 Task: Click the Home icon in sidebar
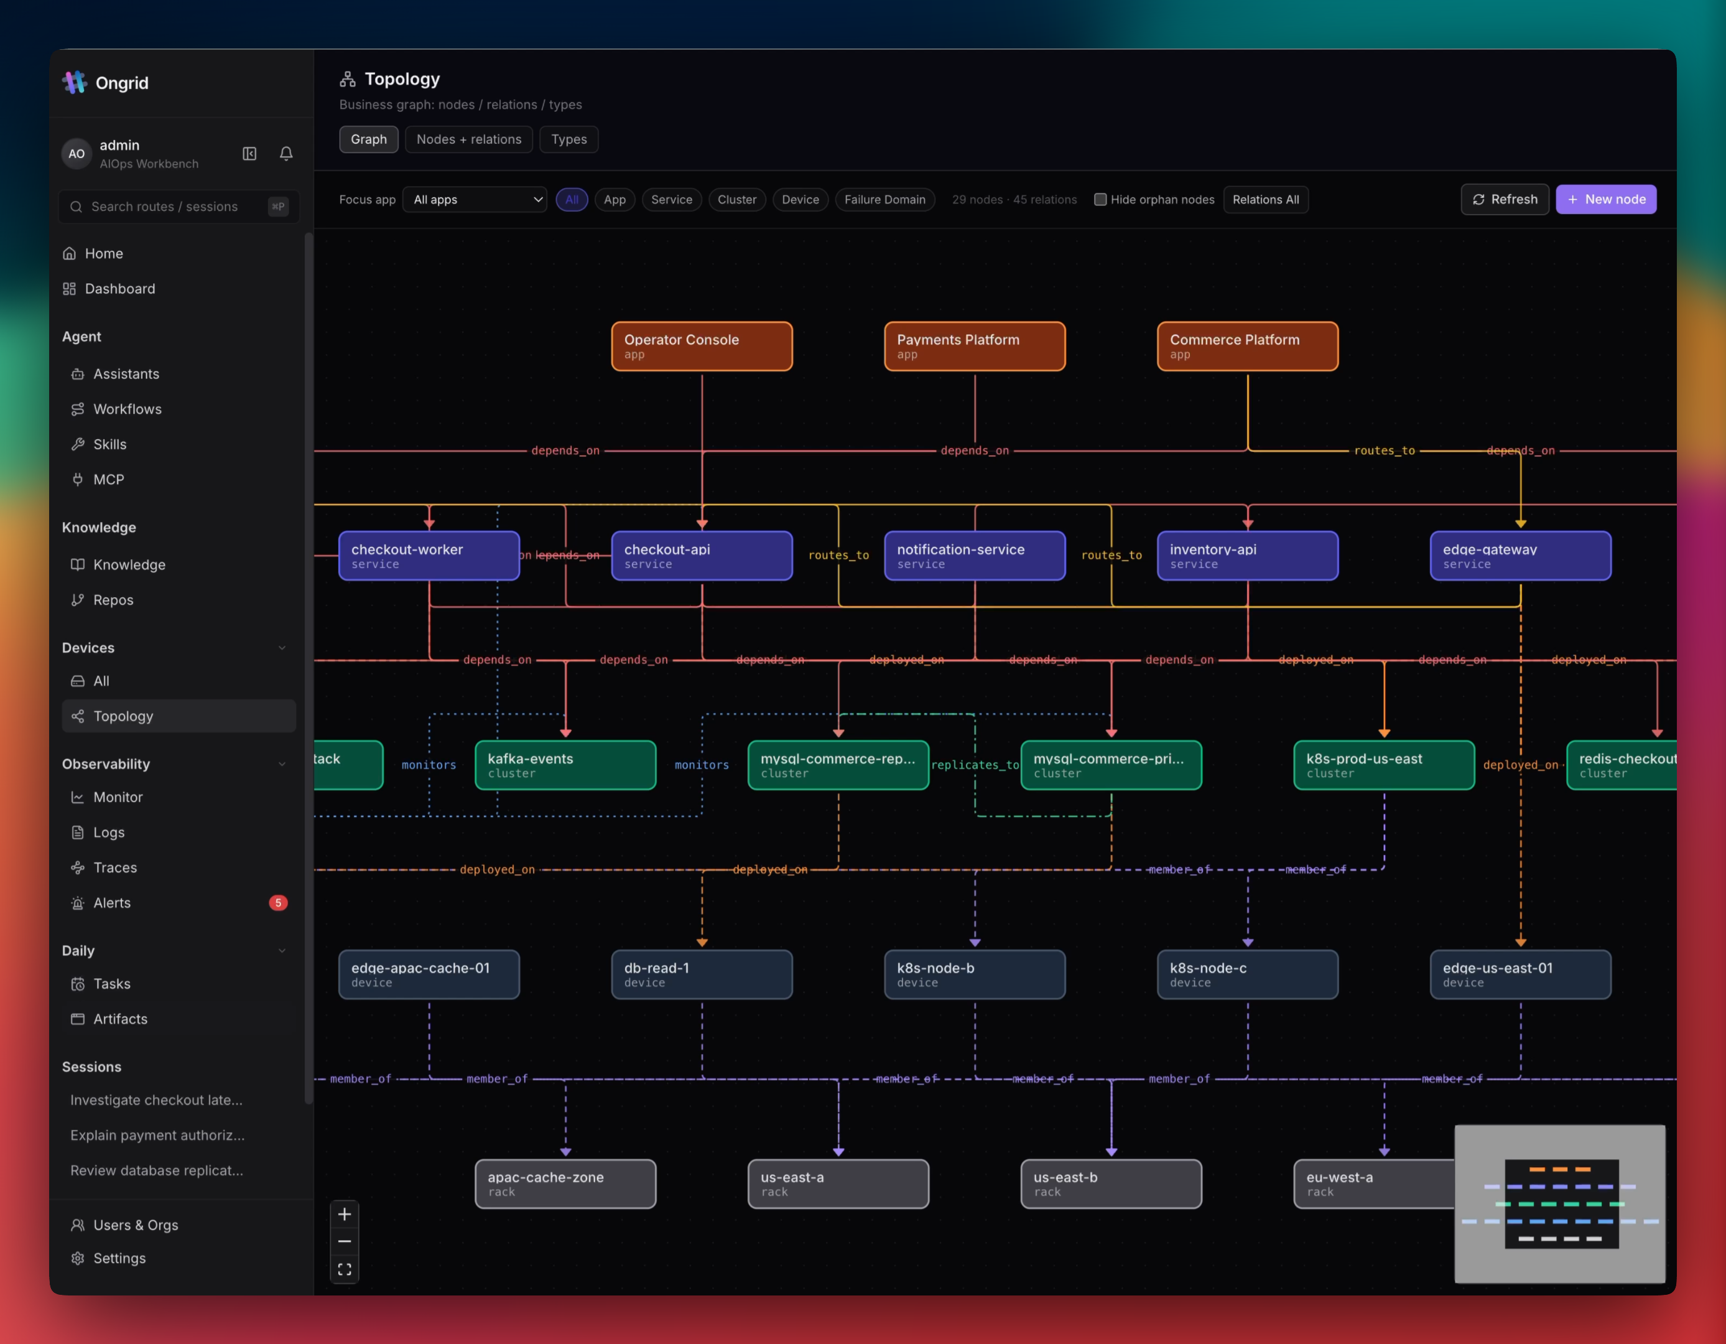tap(70, 254)
